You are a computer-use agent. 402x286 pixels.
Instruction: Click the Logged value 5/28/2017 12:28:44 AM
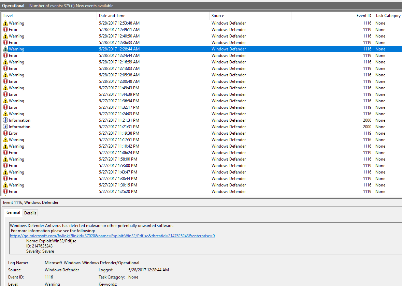pos(149,270)
